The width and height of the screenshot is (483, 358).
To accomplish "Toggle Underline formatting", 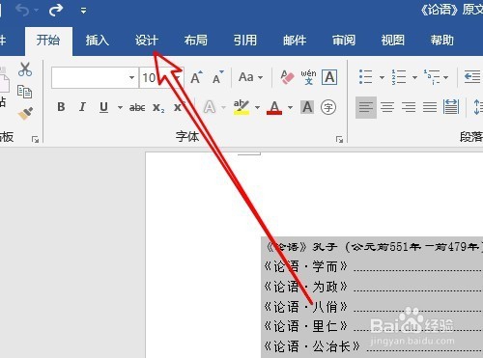I will click(103, 107).
